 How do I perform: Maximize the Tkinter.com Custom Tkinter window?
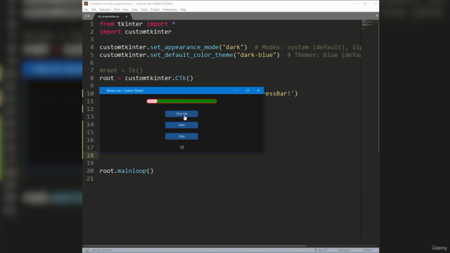coord(247,91)
